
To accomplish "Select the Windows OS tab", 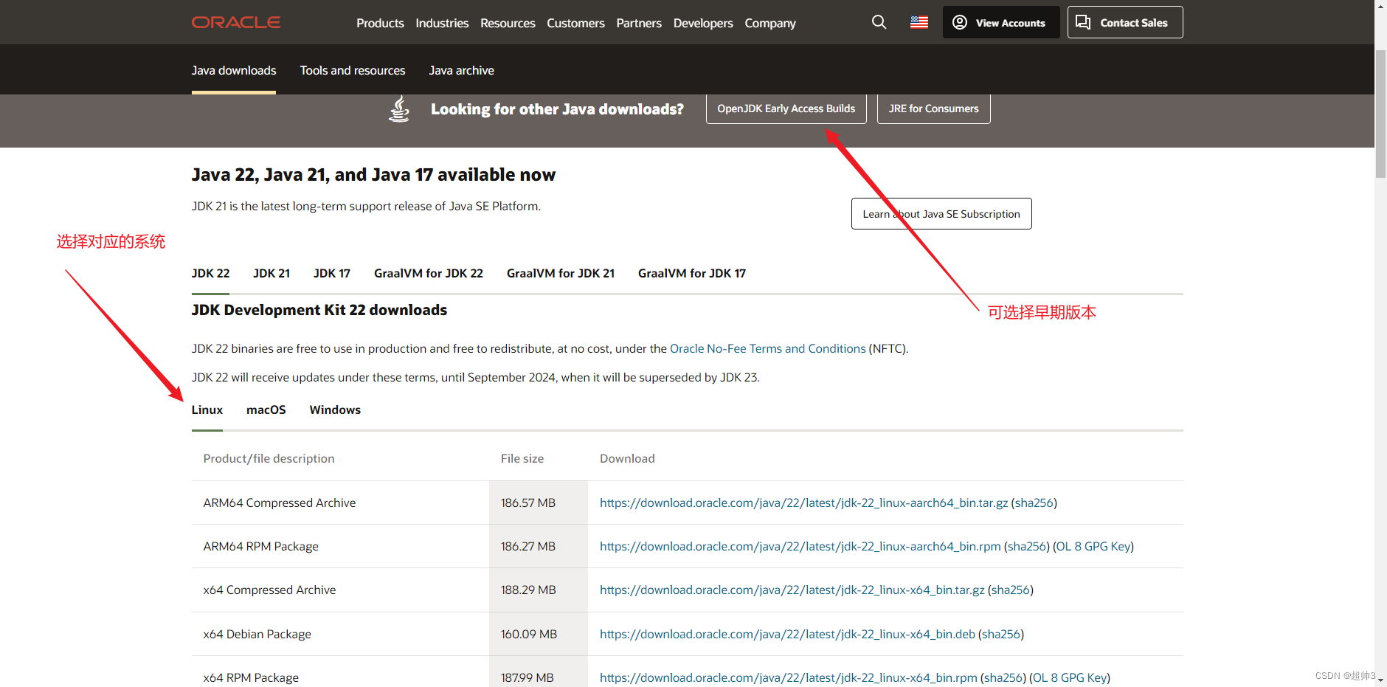I will pyautogui.click(x=335, y=410).
